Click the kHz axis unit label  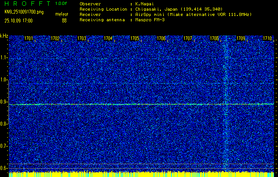4,36
